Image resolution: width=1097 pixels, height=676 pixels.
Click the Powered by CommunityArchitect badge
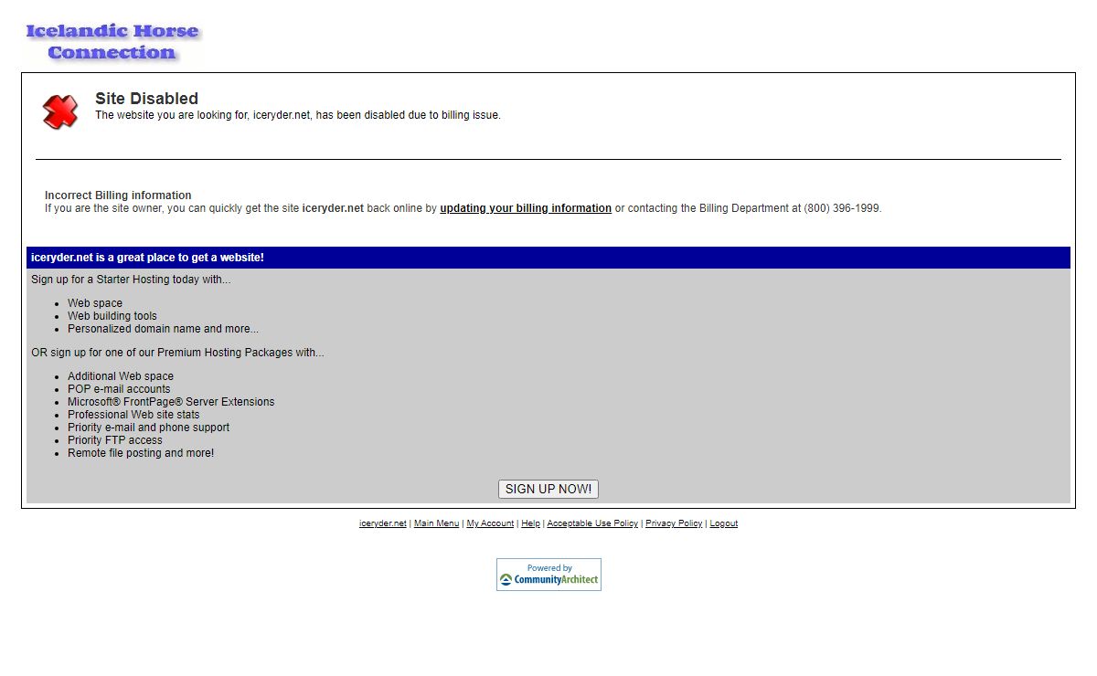point(548,575)
